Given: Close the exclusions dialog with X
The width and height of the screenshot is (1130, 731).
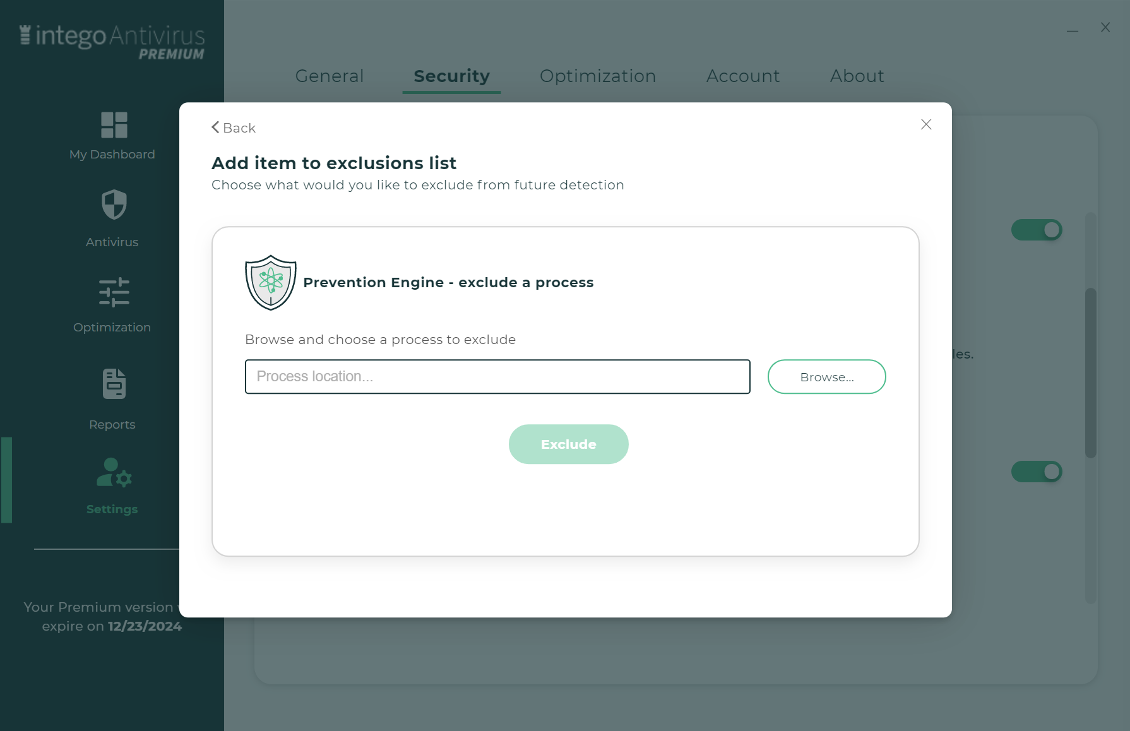Looking at the screenshot, I should pyautogui.click(x=926, y=124).
